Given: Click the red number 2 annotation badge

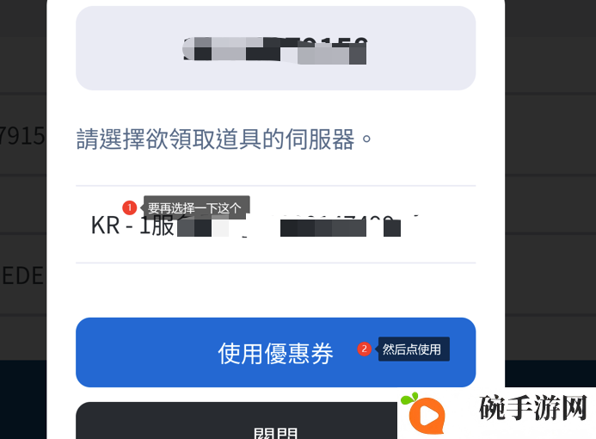Looking at the screenshot, I should pos(364,349).
